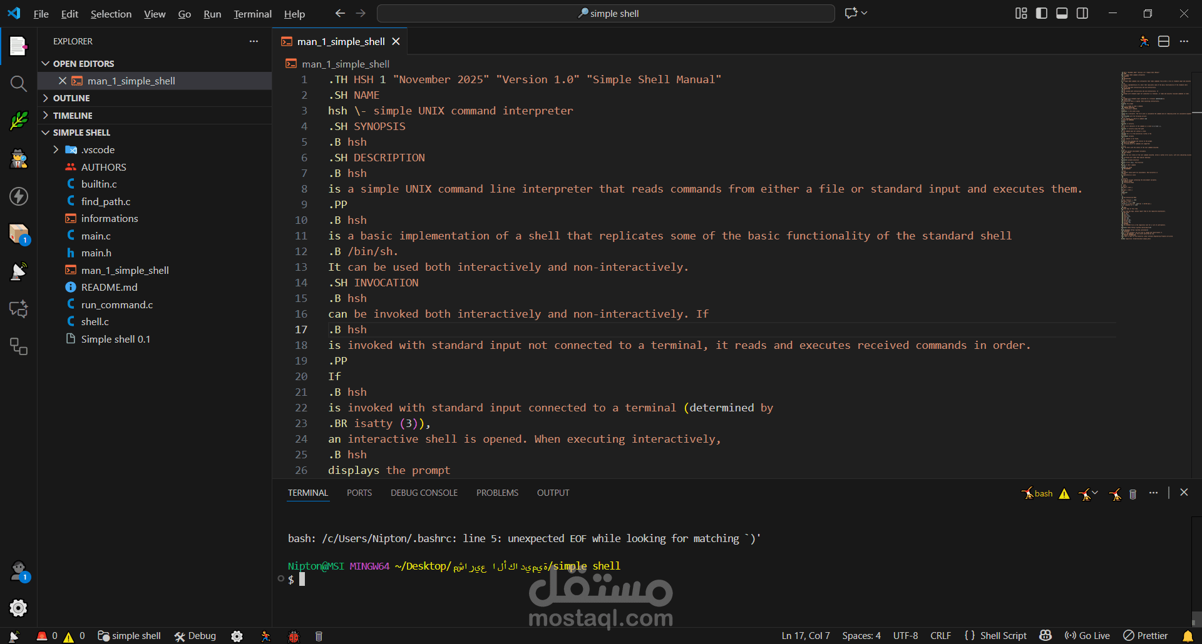Change the CRLF end of line sequence
This screenshot has width=1202, height=644.
tap(940, 636)
